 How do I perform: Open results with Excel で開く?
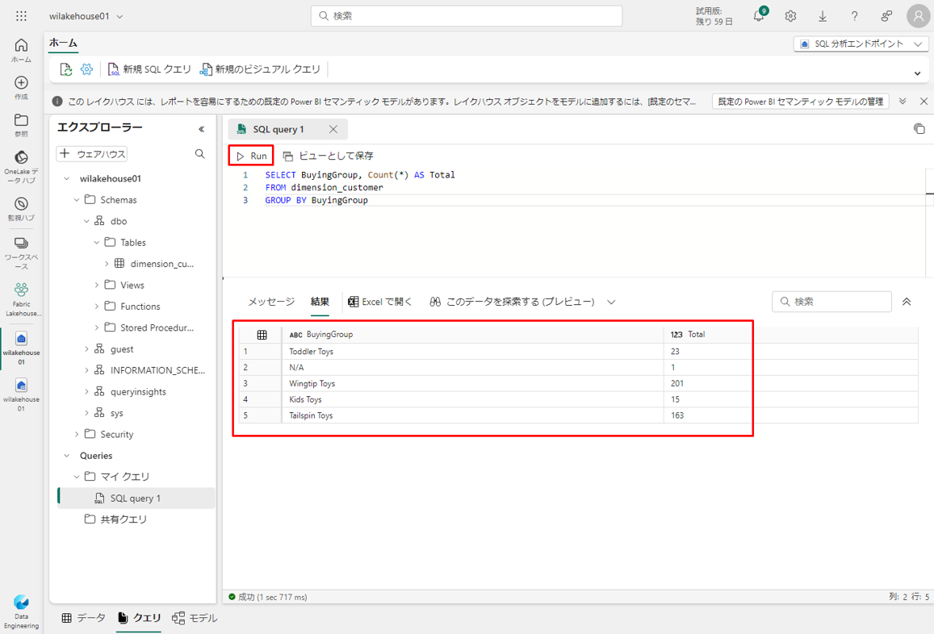380,302
